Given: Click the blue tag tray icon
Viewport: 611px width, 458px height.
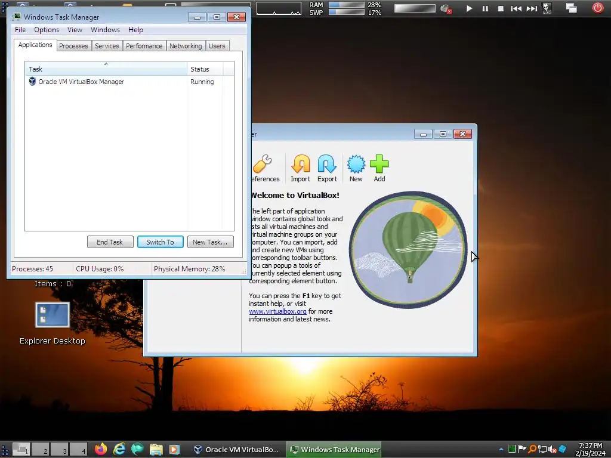Looking at the screenshot, I should click(562, 449).
